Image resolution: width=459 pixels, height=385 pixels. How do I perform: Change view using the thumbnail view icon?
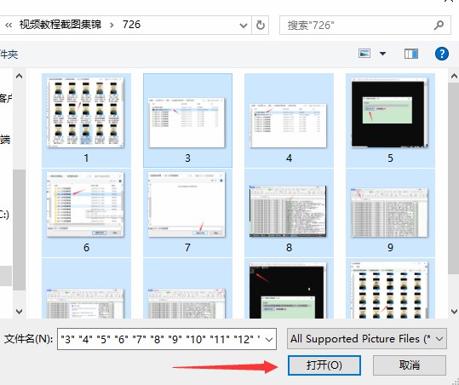[x=364, y=54]
